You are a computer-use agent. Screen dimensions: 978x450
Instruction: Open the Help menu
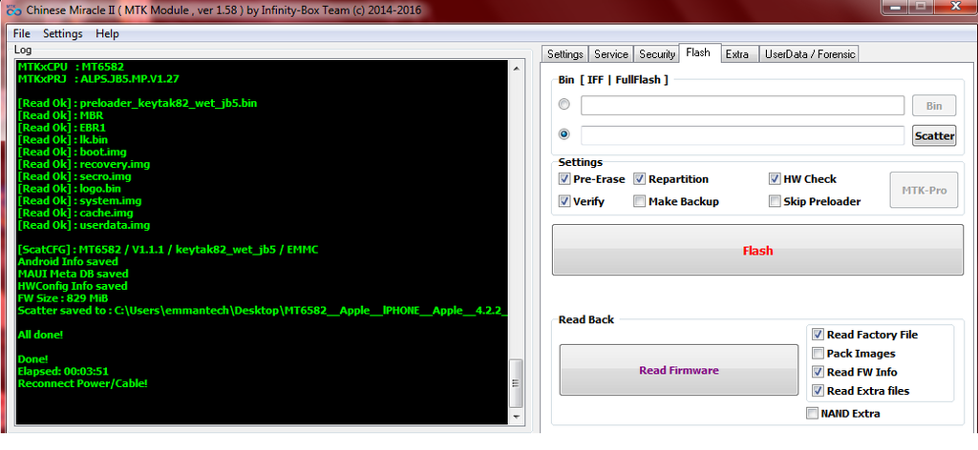[x=107, y=33]
